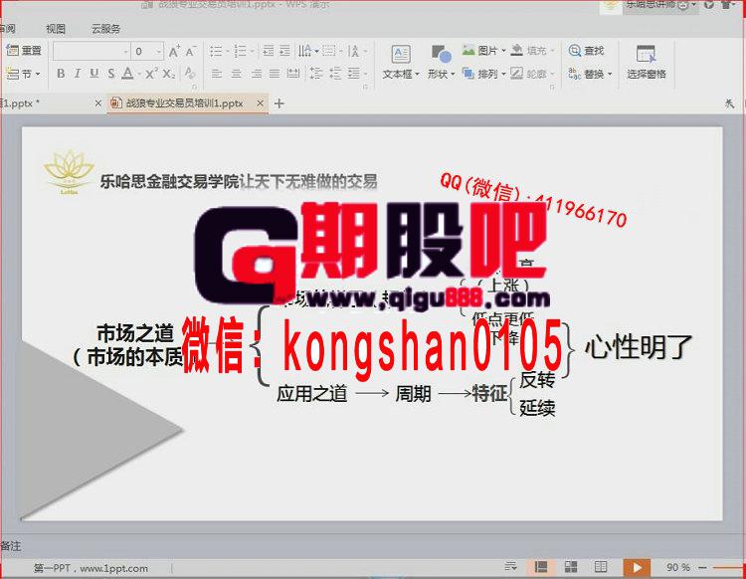Justify text alignment
746x579 pixels.
(275, 74)
